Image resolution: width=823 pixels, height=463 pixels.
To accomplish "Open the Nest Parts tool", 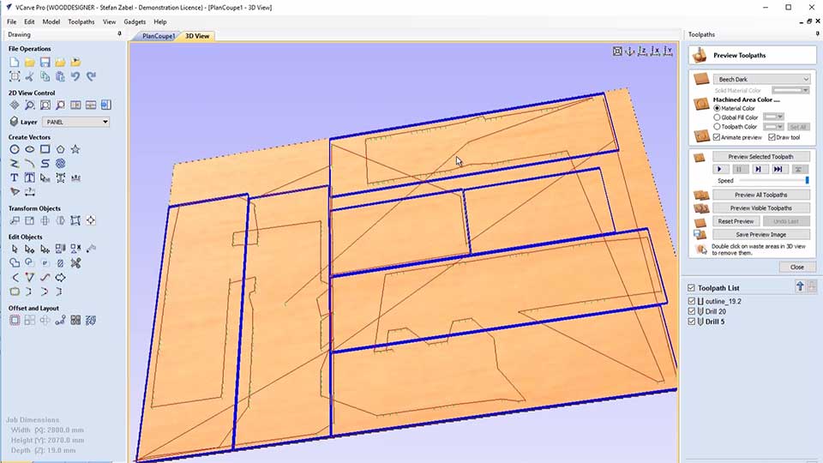I will 91,320.
